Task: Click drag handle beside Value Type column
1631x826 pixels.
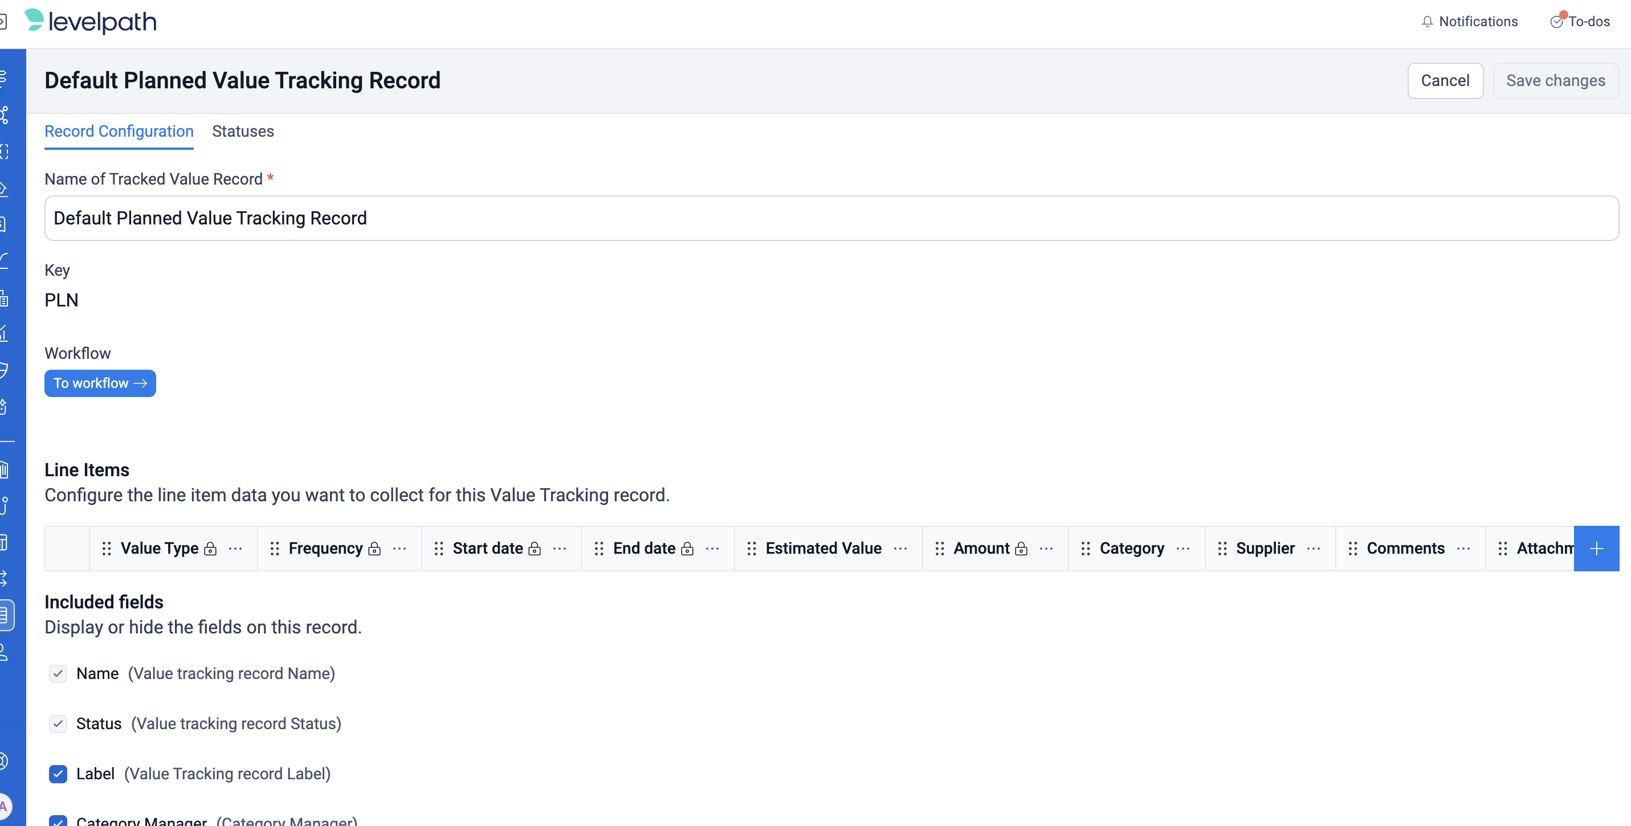Action: [107, 548]
